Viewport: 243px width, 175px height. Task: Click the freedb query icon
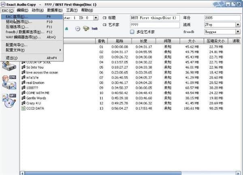[x=94, y=29]
